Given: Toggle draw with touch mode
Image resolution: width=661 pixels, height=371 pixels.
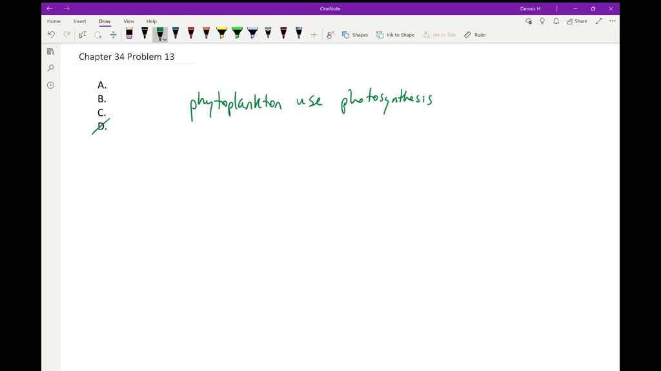Looking at the screenshot, I should [330, 35].
